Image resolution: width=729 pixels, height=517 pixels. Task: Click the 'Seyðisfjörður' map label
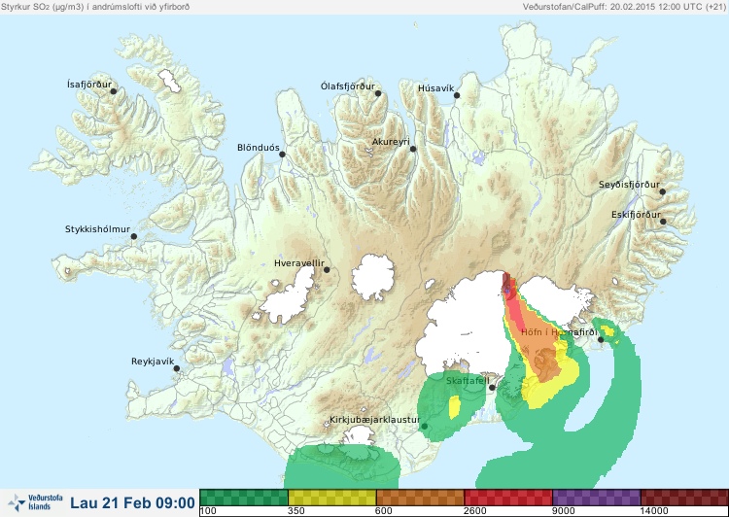pos(629,185)
